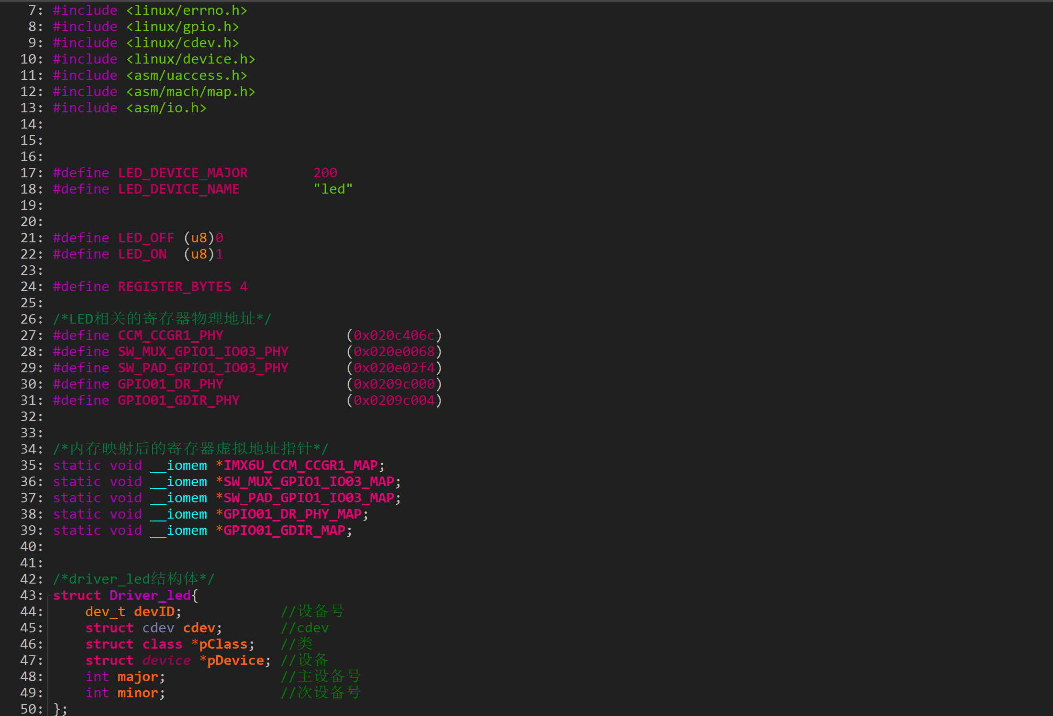Click the minor member on line 49

point(138,693)
